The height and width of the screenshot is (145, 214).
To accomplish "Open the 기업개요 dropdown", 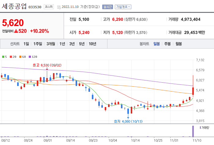I will coord(123,7).
